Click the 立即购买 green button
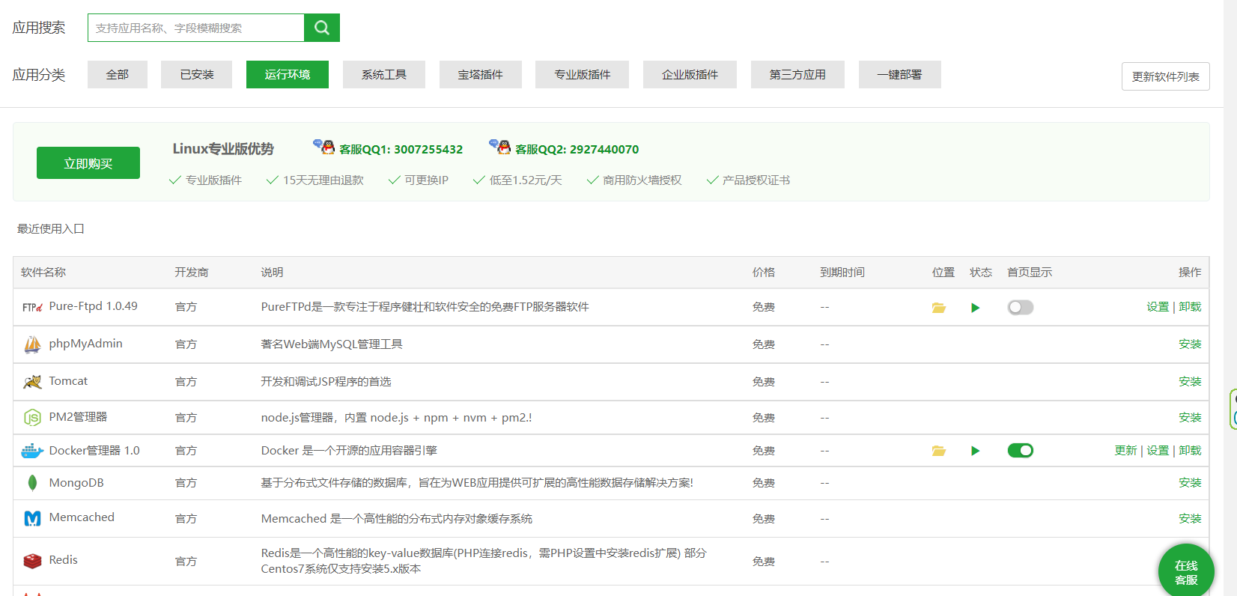Screen dimensions: 1237x596 (88, 162)
